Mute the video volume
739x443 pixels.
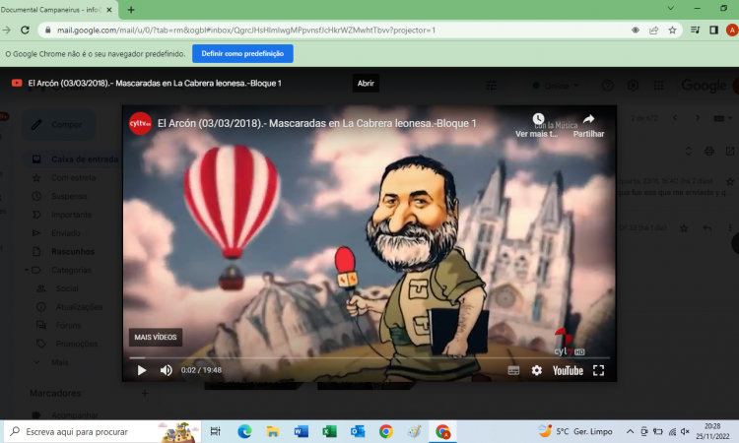166,370
